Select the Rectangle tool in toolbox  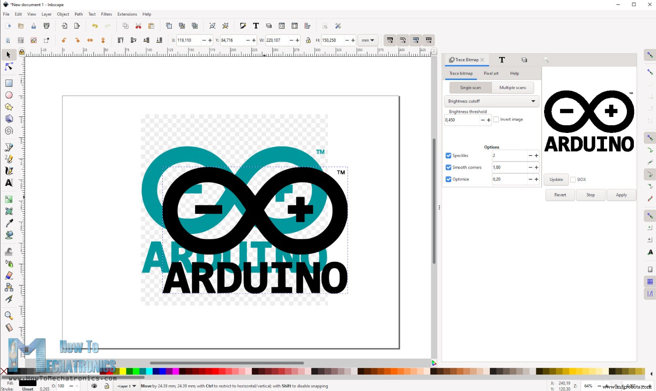point(9,83)
